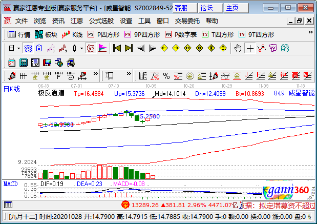Image resolution: width=317 pixels, height=224 pixels.
Task: Click the yellow diamond horizontal-compress icon
Action: tap(199, 48)
